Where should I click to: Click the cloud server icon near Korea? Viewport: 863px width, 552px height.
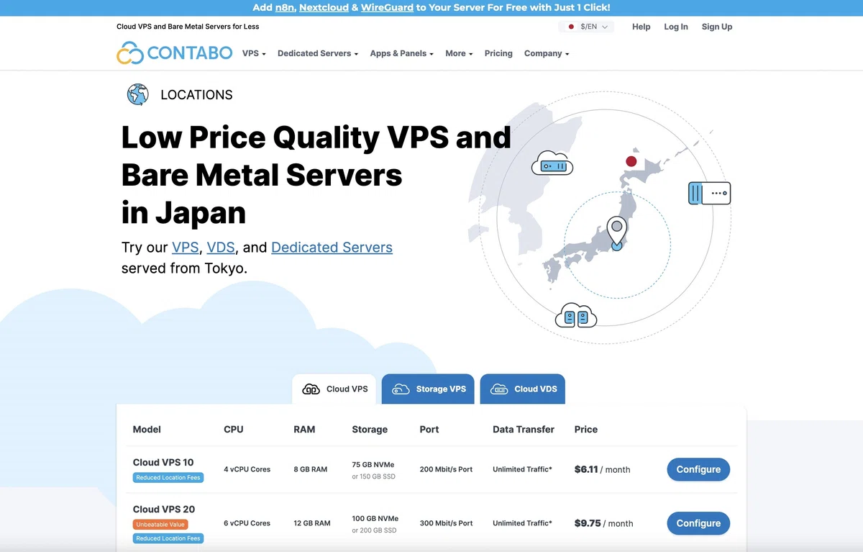(x=552, y=163)
